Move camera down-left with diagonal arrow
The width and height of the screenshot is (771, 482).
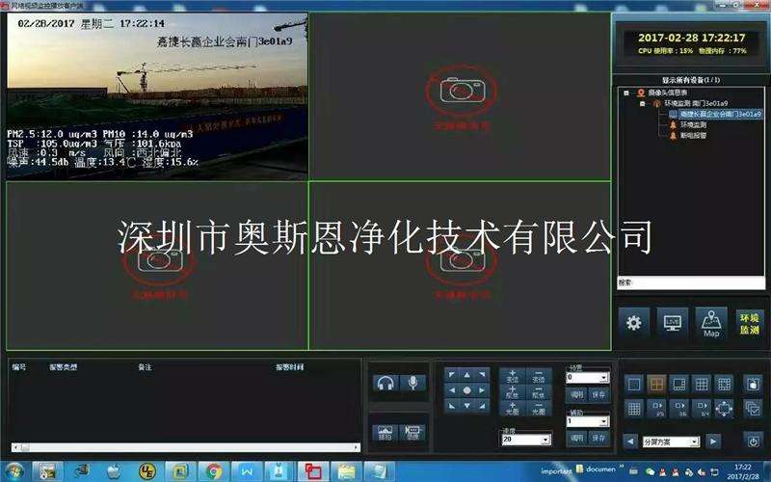click(452, 406)
